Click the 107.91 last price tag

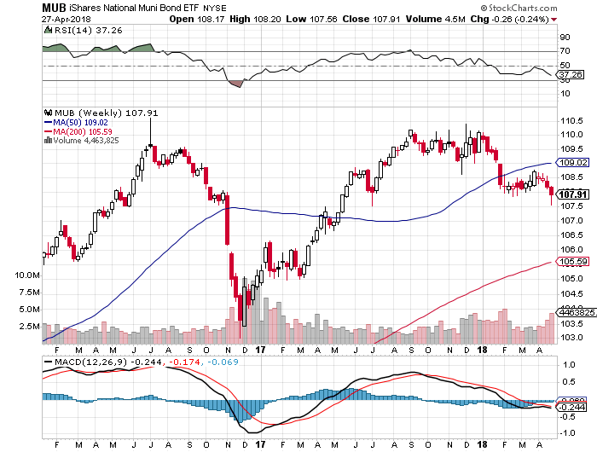click(572, 195)
